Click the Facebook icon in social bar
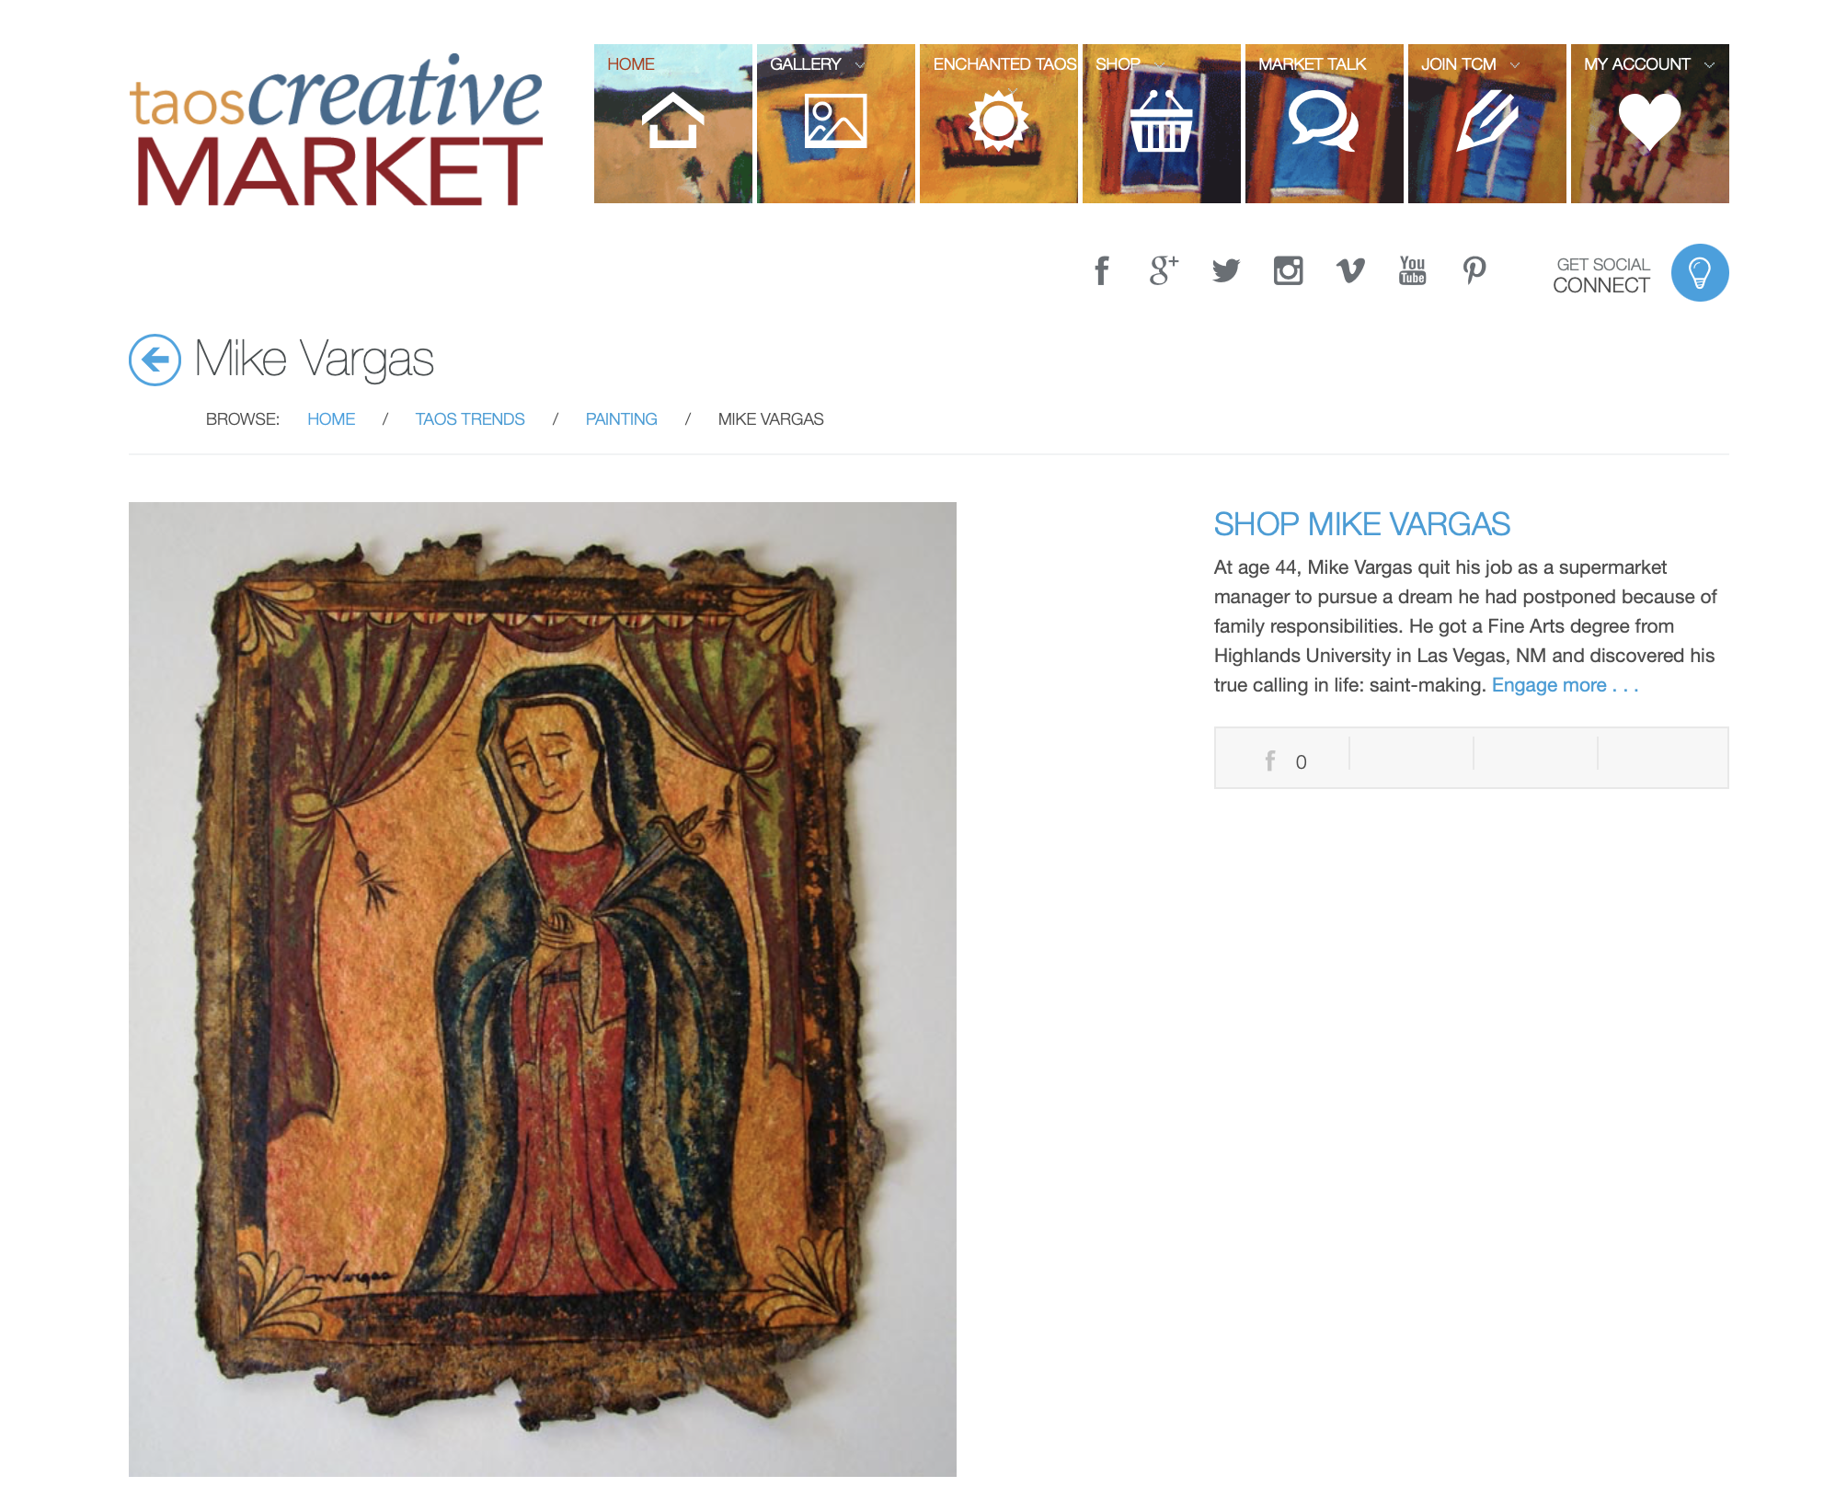 (1101, 271)
